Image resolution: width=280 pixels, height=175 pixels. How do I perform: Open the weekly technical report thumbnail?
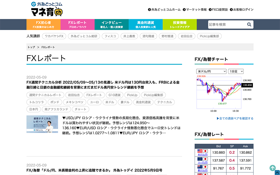(42, 124)
